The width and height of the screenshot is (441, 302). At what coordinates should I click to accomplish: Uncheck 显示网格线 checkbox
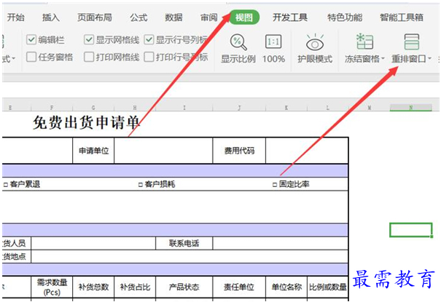tap(89, 39)
